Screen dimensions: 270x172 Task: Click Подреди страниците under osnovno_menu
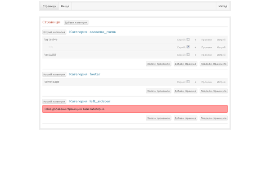(x=213, y=64)
